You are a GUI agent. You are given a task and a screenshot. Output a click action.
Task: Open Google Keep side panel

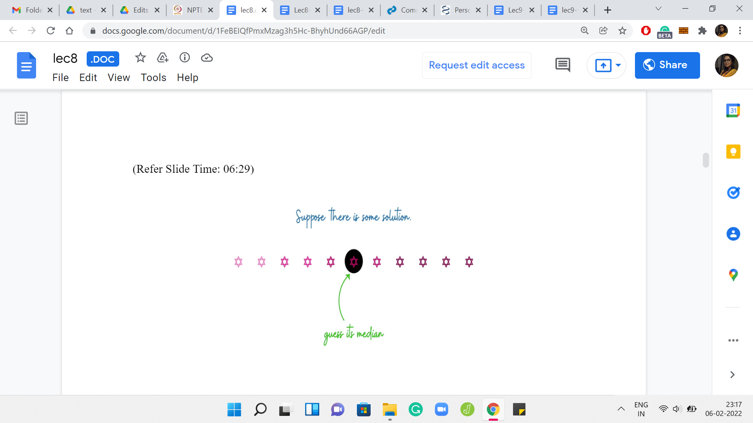coord(733,152)
